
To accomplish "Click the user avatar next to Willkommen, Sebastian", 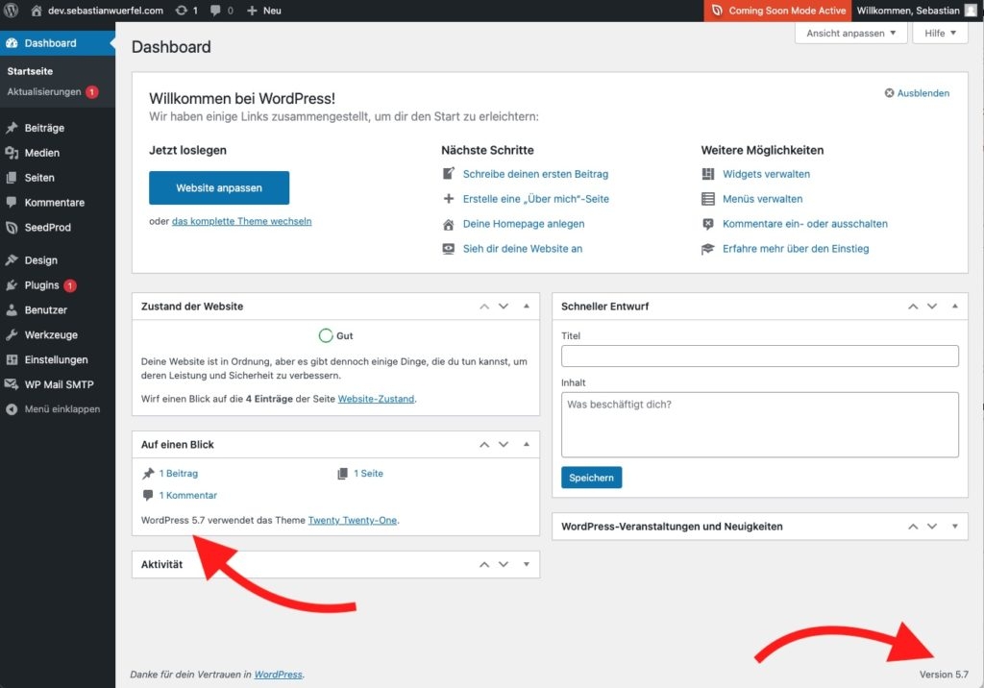I will point(971,11).
